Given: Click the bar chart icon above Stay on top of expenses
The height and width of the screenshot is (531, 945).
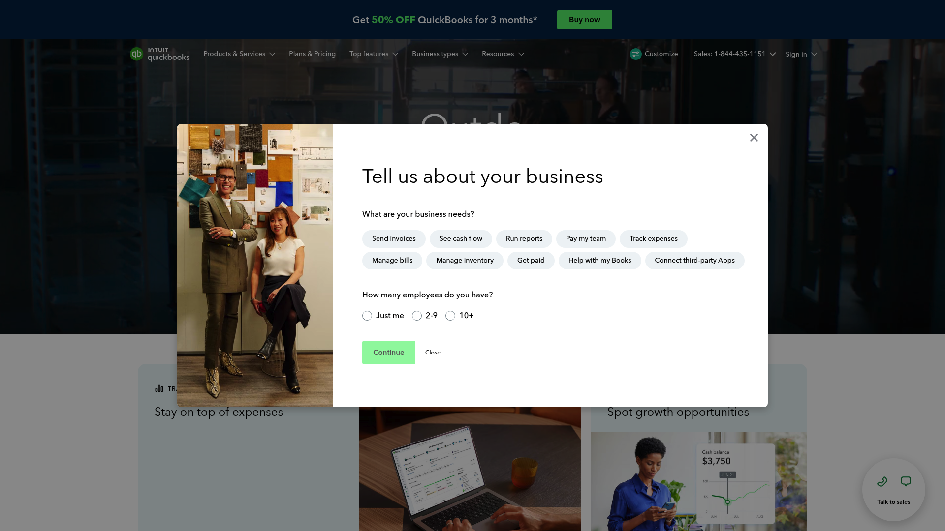Looking at the screenshot, I should pyautogui.click(x=158, y=388).
